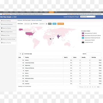103x103 pixels.
Task: Open the End Date calendar picker icon
Action: point(46,24)
